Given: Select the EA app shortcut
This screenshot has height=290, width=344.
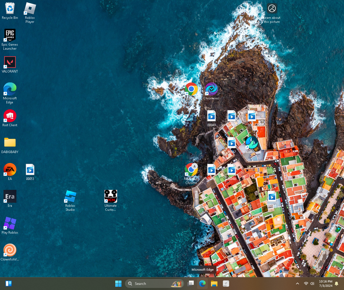Looking at the screenshot, I should tap(10, 172).
